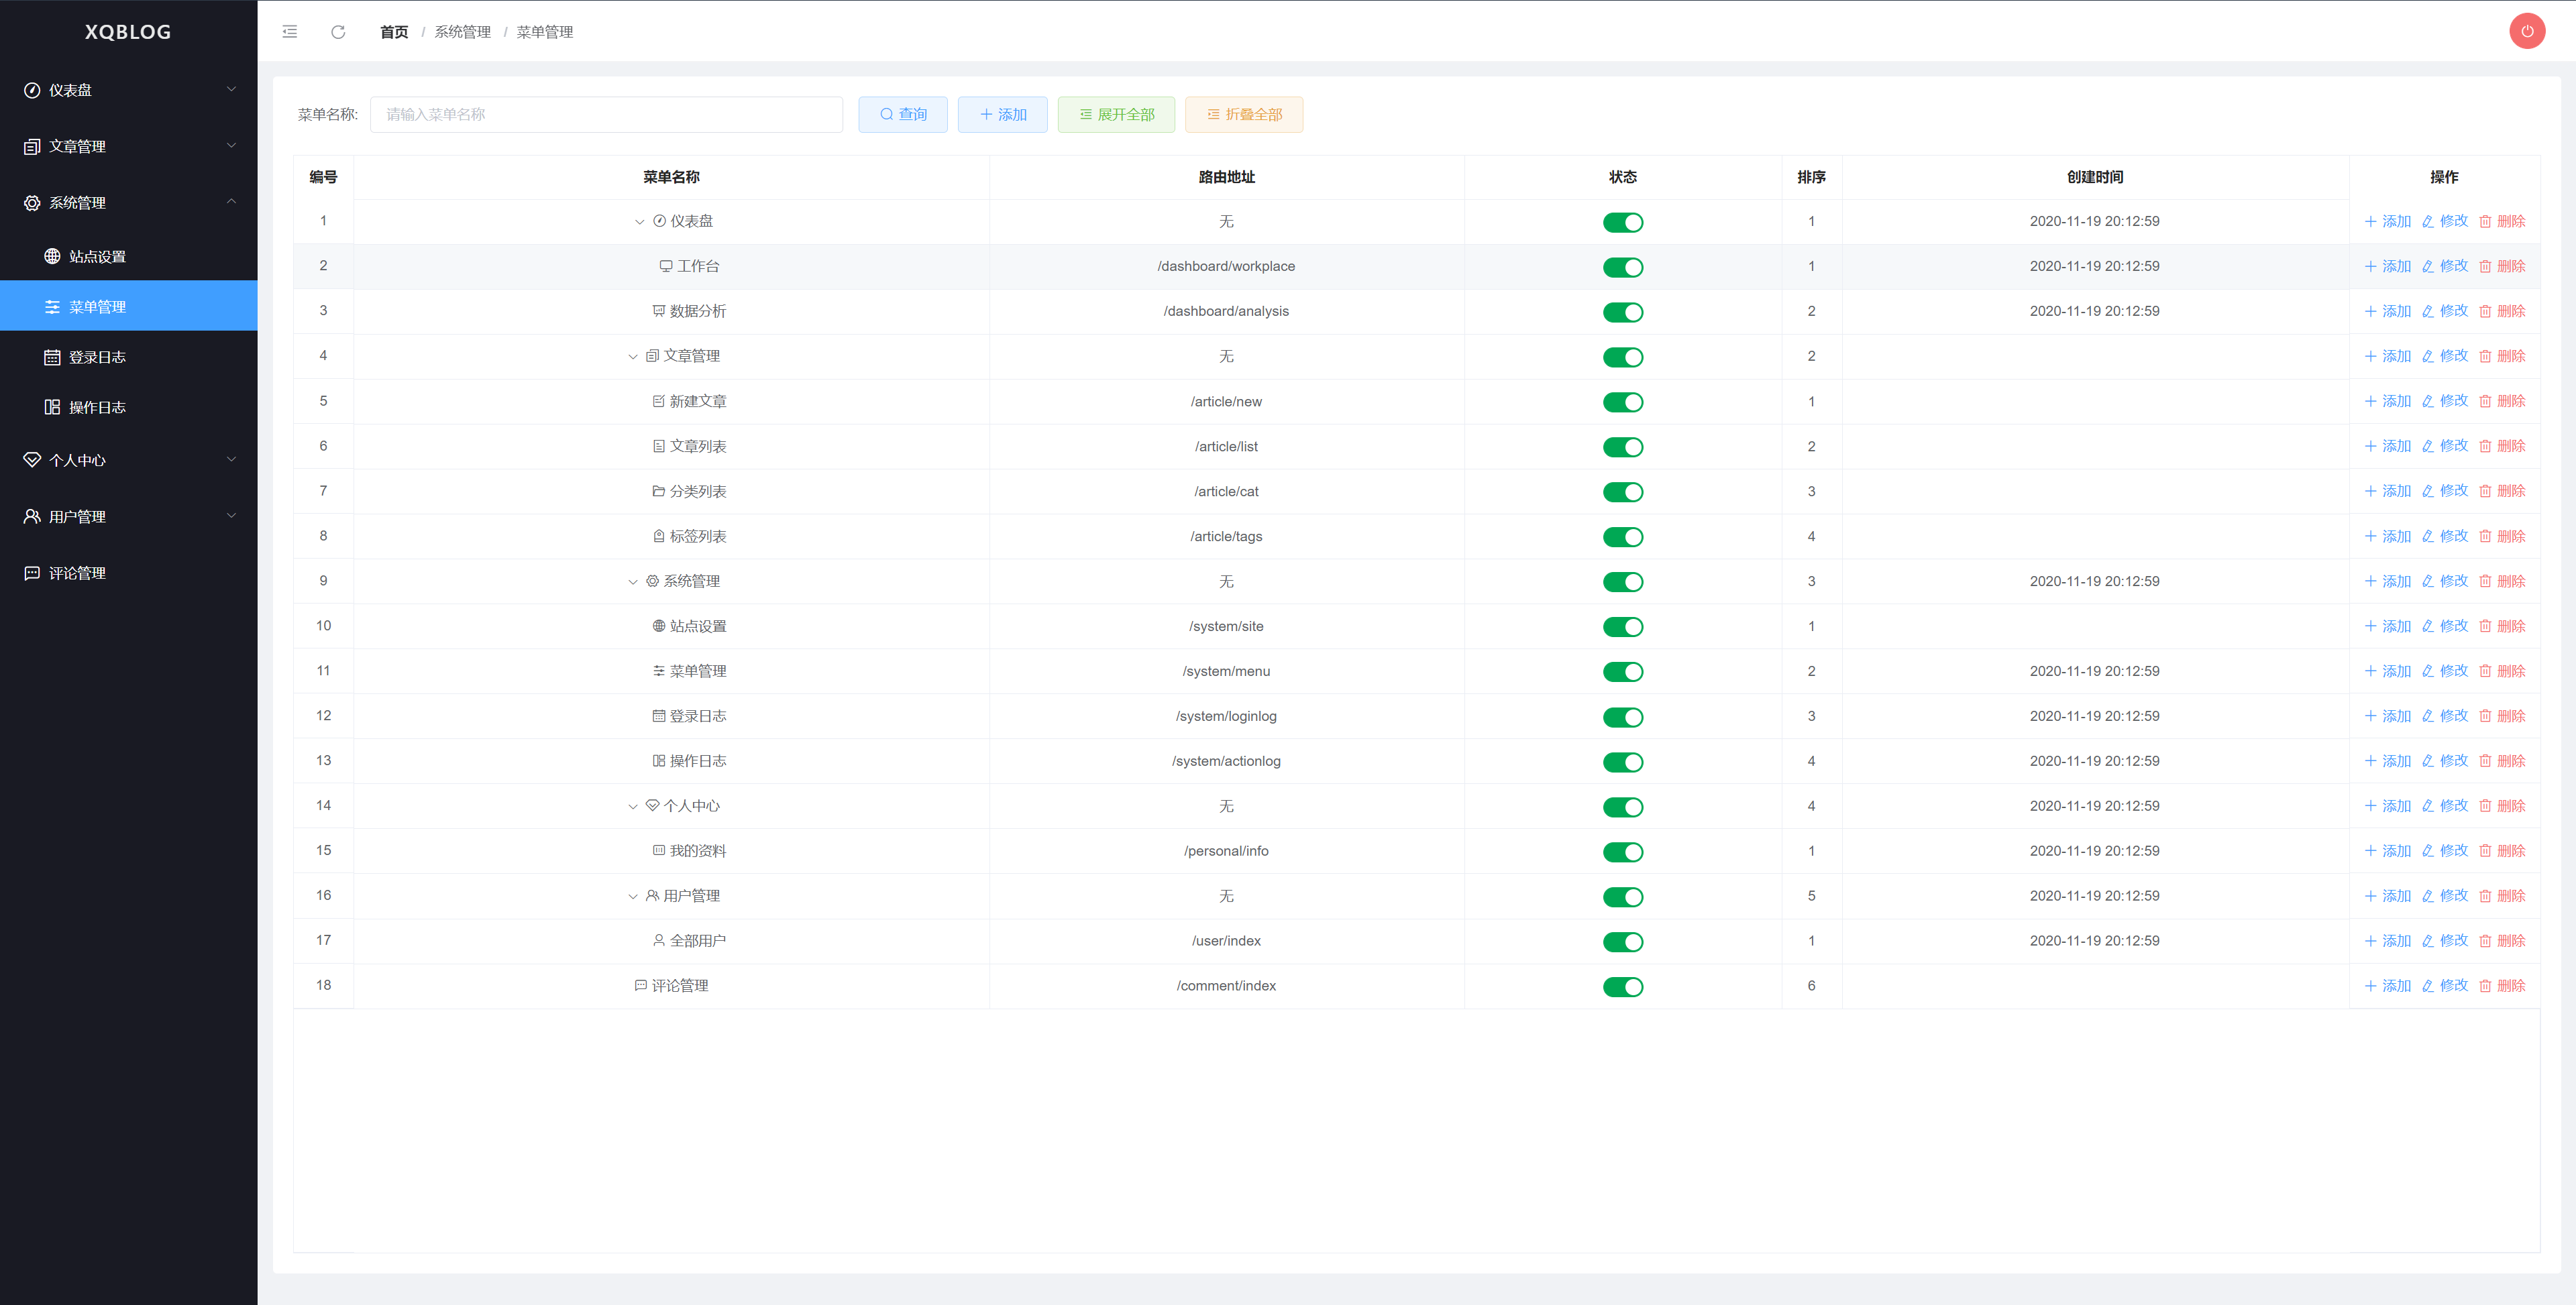Toggle status switch for 全部用户 row
Screen dimensions: 2576x1305
click(1622, 942)
